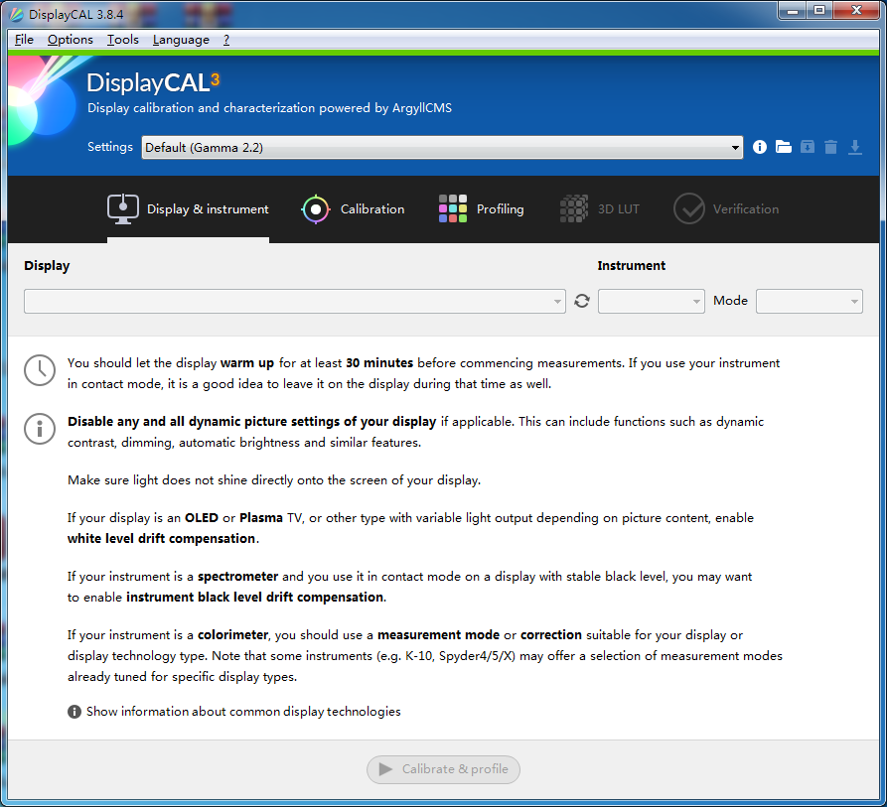The height and width of the screenshot is (807, 887).
Task: Open settings file with the folder icon
Action: pyautogui.click(x=783, y=147)
